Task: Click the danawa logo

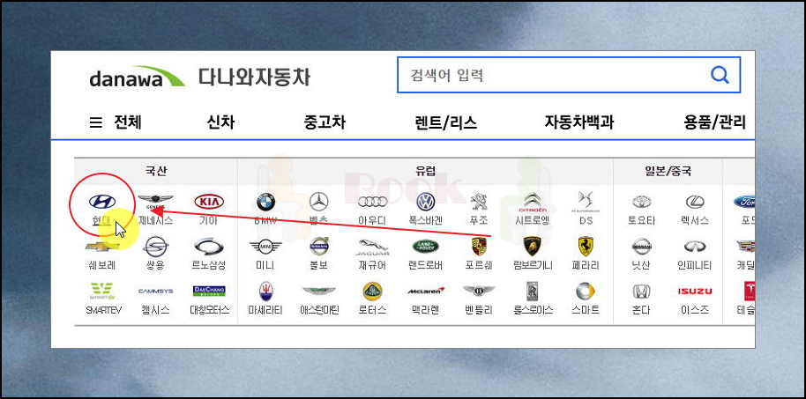Action: (137, 77)
